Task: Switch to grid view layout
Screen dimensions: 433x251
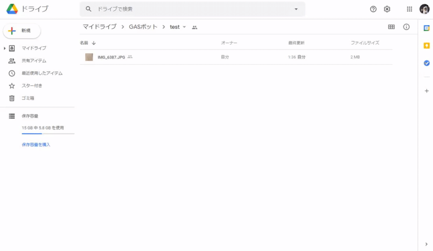Action: tap(391, 27)
